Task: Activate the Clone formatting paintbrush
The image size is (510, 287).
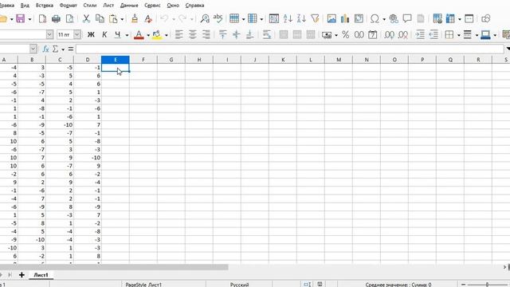Action: pos(135,18)
